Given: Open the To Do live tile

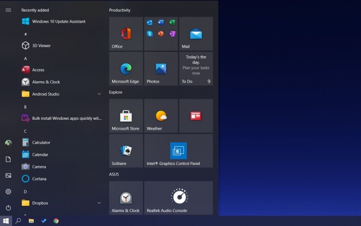Looking at the screenshot, I should 196,69.
